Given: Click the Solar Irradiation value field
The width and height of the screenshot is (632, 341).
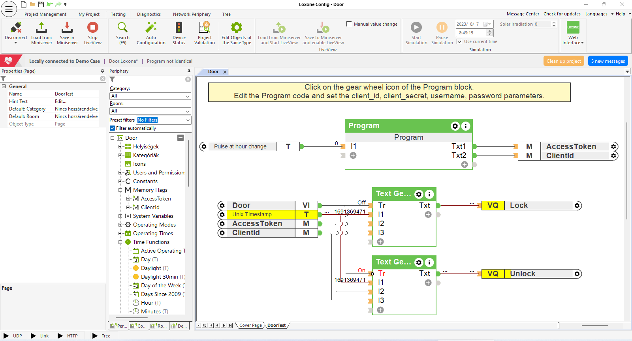Looking at the screenshot, I should [x=542, y=24].
